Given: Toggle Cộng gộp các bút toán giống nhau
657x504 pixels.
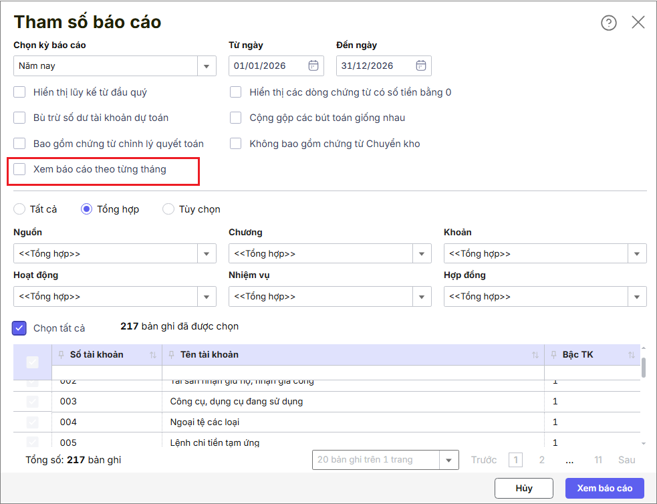Looking at the screenshot, I should tap(236, 118).
